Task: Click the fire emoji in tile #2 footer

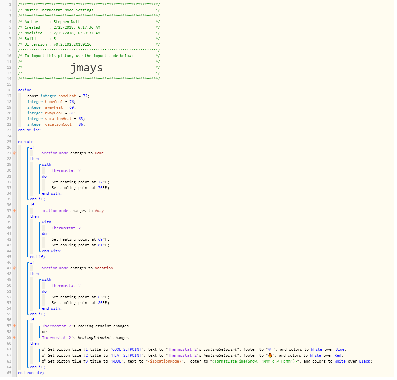Action: click(x=270, y=355)
